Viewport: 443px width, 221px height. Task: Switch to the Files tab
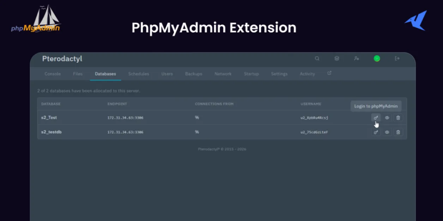click(x=78, y=74)
